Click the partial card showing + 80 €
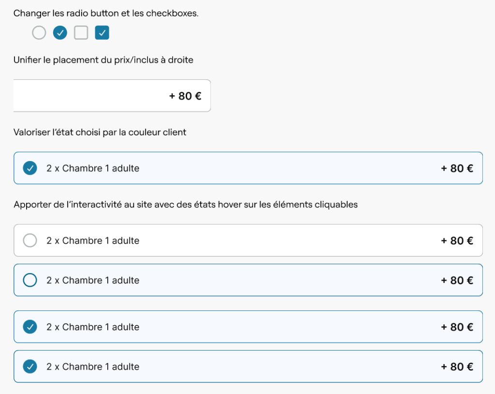 pyautogui.click(x=112, y=96)
